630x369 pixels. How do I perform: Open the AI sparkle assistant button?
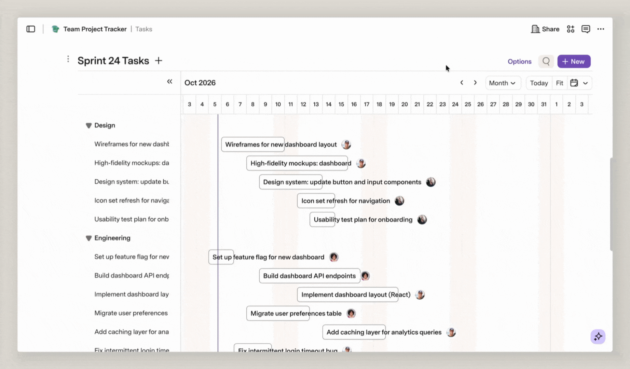598,337
